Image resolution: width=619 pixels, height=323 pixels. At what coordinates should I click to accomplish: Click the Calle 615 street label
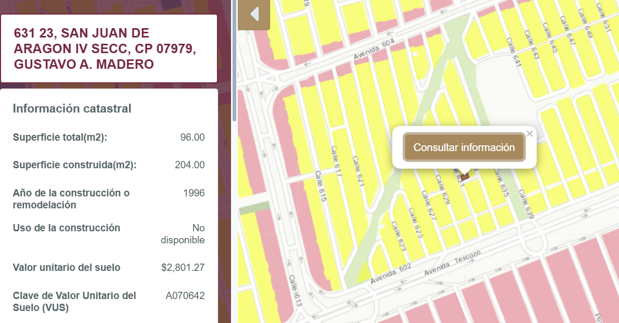(321, 187)
